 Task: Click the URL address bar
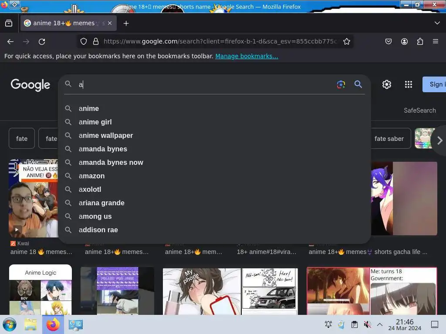click(x=220, y=41)
